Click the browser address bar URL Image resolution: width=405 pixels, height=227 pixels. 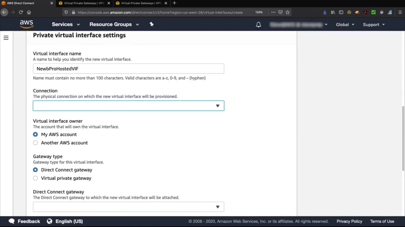160,12
